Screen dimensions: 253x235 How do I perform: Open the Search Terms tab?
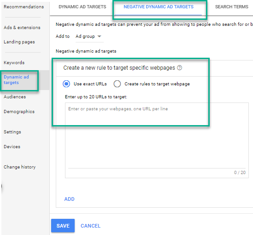tap(231, 7)
